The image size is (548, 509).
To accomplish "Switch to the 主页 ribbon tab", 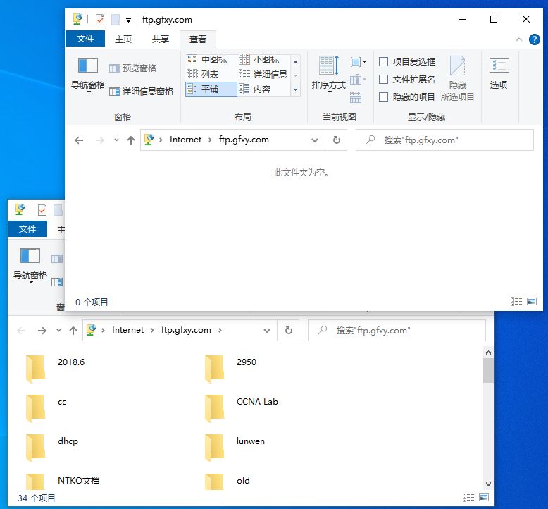I will pyautogui.click(x=123, y=39).
